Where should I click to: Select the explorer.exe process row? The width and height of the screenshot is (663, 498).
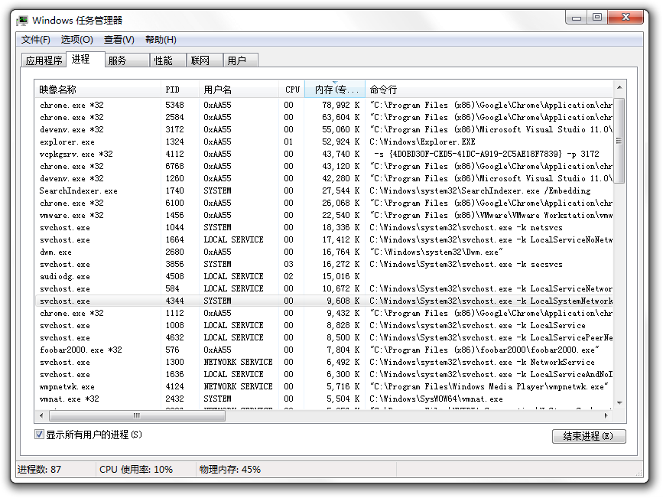(x=67, y=142)
